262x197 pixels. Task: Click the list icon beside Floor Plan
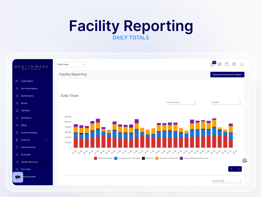click(17, 169)
